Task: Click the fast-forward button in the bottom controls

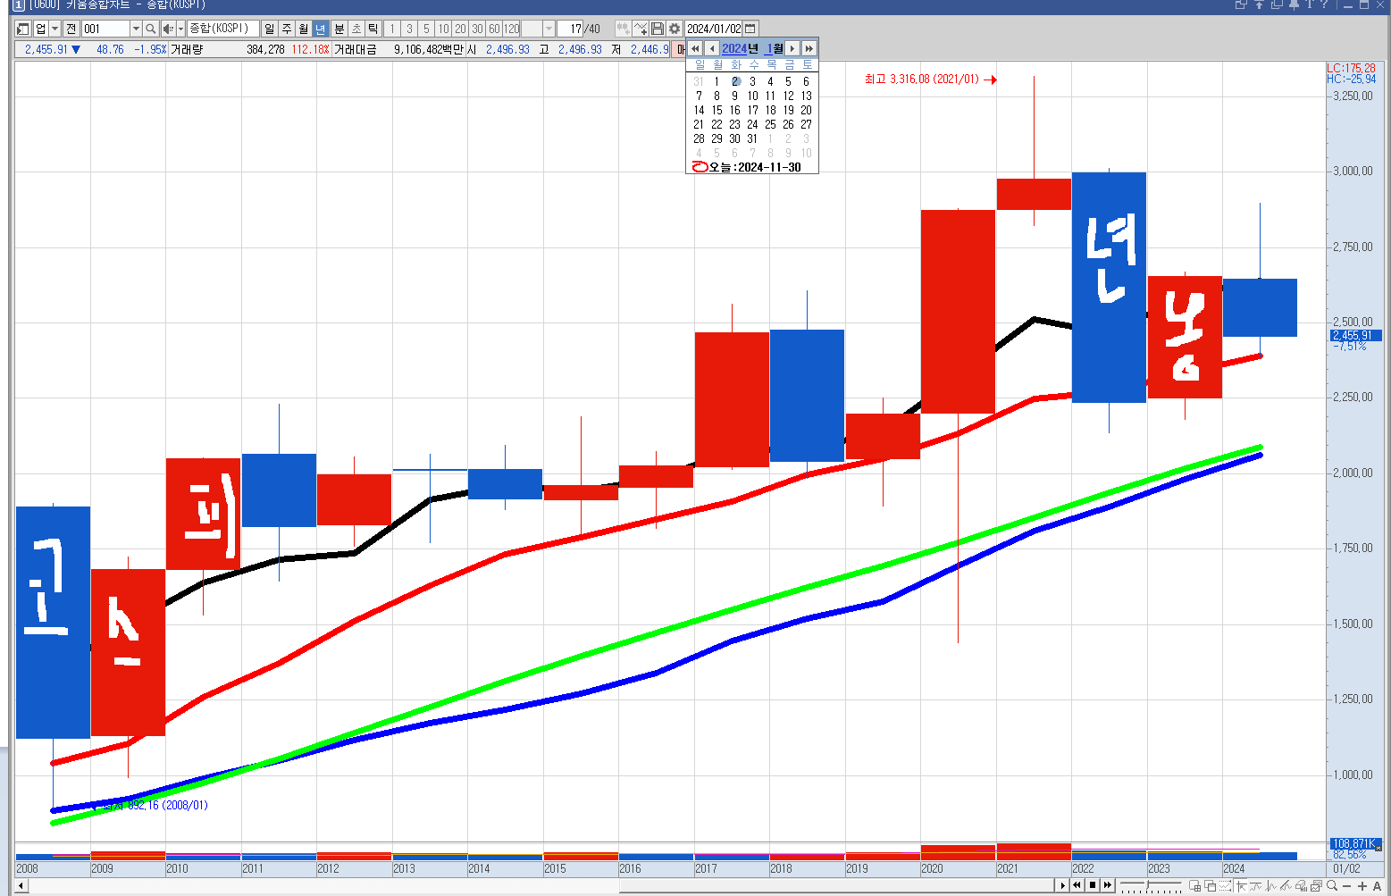Action: (1108, 885)
